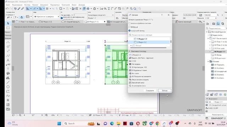Click the Windows Start button
The height and width of the screenshot is (127, 227).
point(59,123)
